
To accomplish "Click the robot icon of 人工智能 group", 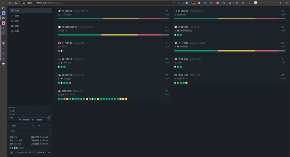I will (x=176, y=43).
